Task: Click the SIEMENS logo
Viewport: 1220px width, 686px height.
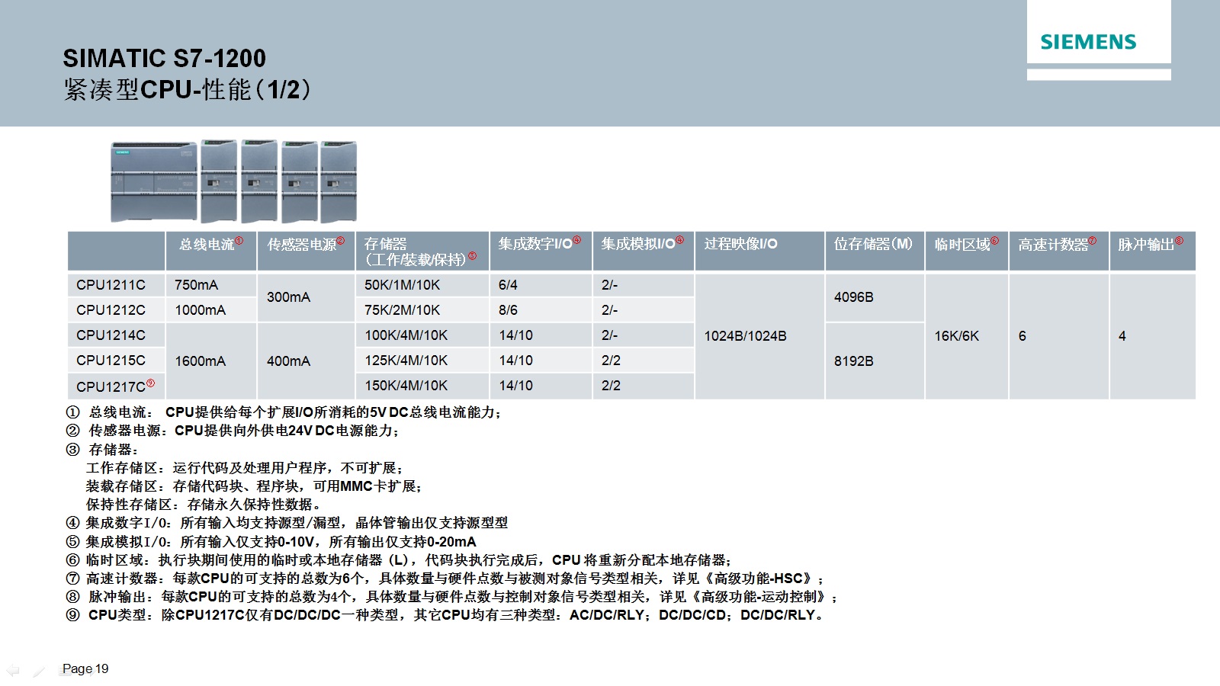Action: (x=1088, y=42)
